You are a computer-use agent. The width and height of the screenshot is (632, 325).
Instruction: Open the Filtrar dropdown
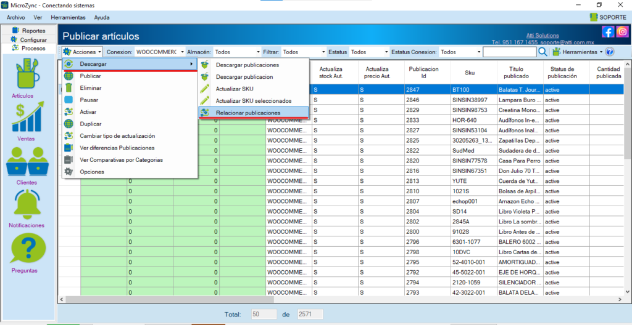coord(304,52)
